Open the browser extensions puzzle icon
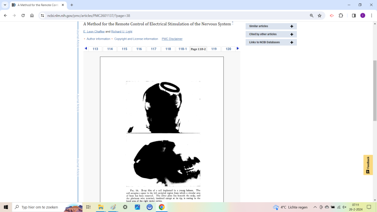The width and height of the screenshot is (377, 212). coord(341,16)
